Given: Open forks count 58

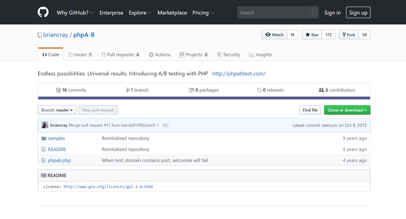Looking at the screenshot, I should coord(365,34).
